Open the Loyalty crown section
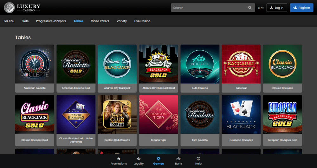The width and height of the screenshot is (317, 168). [139, 161]
